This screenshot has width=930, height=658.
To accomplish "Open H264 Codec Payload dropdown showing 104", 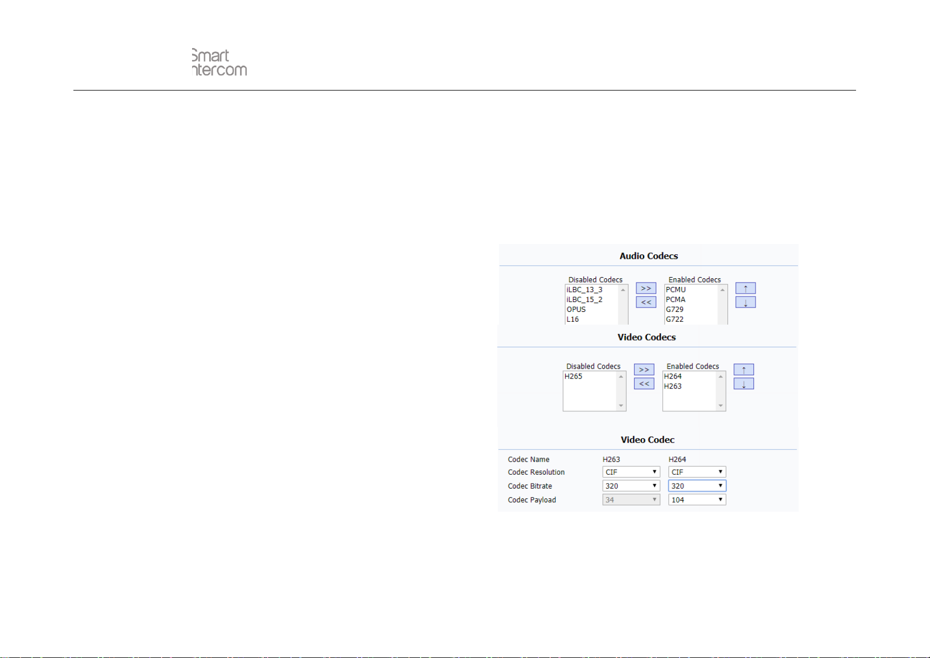I will point(697,500).
